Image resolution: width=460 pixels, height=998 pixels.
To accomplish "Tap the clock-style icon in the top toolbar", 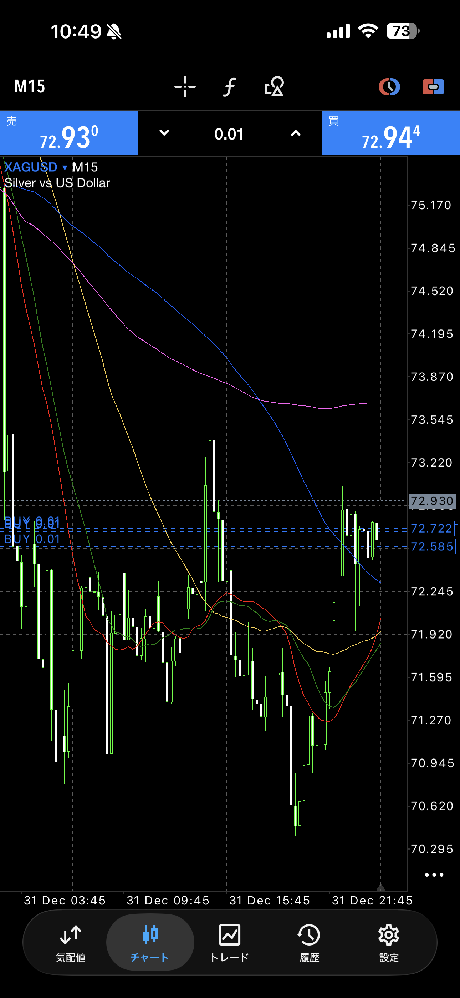I will (389, 86).
